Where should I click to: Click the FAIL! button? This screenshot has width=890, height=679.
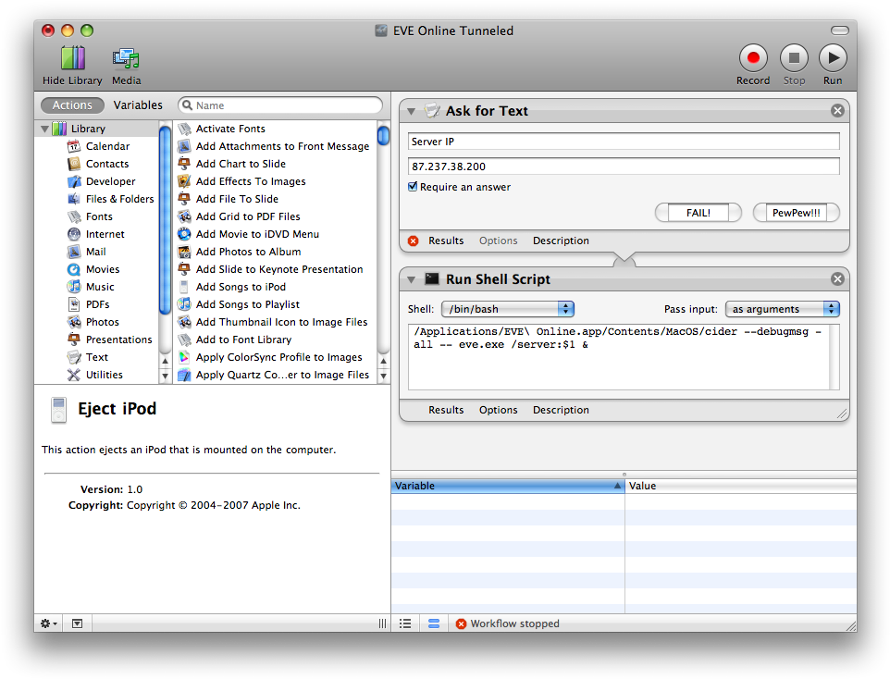tap(698, 213)
